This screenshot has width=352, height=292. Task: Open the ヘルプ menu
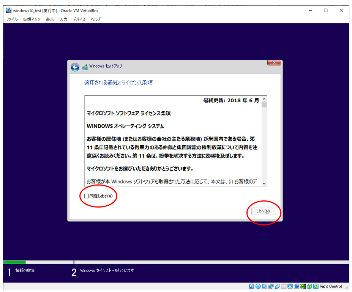(96, 19)
